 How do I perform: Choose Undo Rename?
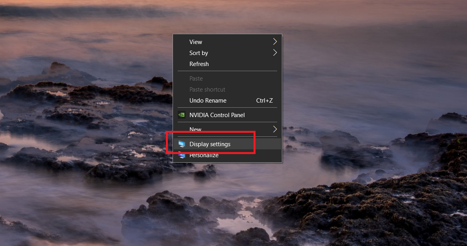pyautogui.click(x=208, y=100)
